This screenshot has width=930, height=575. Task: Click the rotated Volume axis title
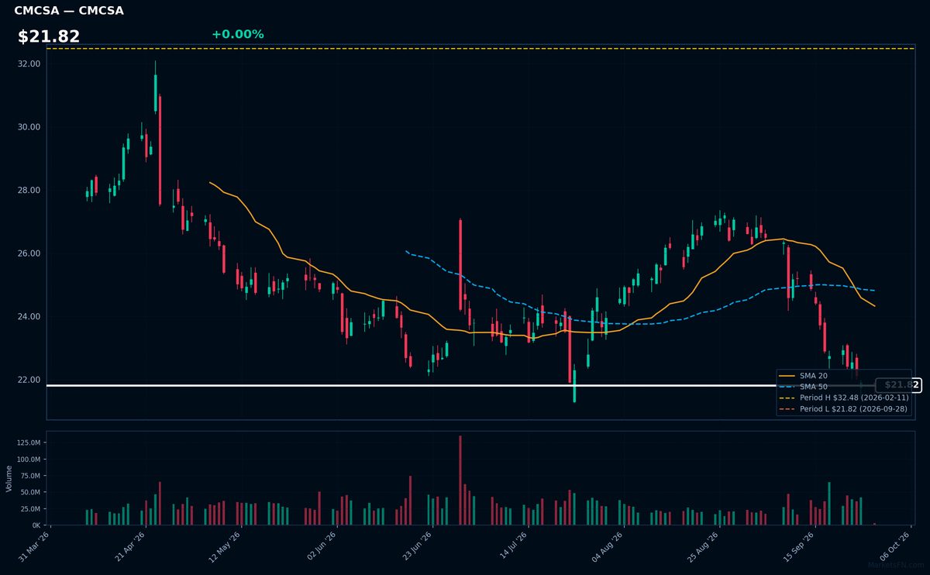pyautogui.click(x=9, y=478)
